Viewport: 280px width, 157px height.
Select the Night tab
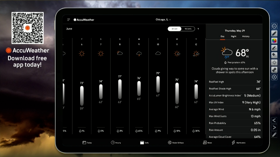pos(233,36)
